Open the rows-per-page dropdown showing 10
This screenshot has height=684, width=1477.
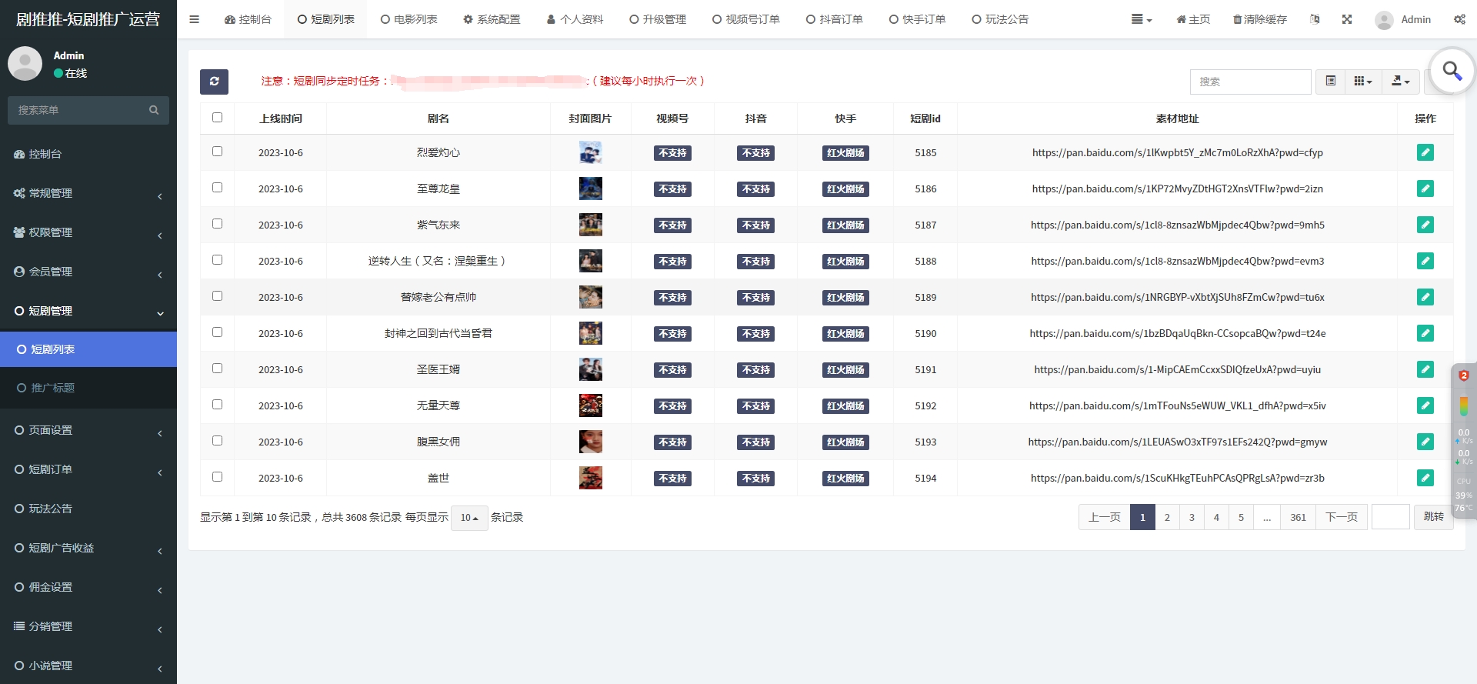click(x=469, y=518)
